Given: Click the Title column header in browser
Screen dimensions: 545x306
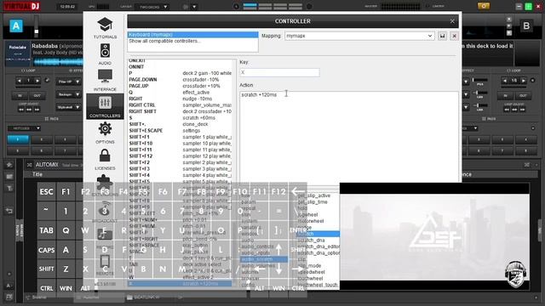Looking at the screenshot, I should [x=37, y=174].
